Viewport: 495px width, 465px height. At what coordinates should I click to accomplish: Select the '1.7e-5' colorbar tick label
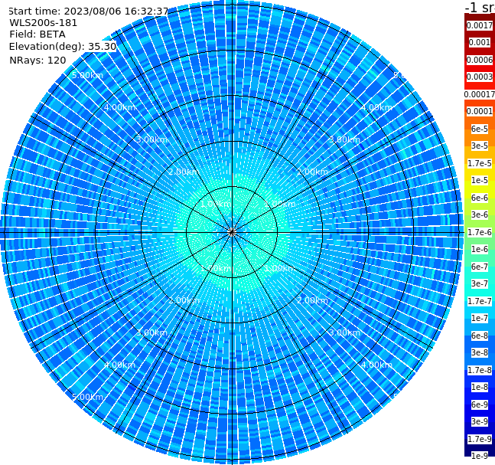(480, 163)
